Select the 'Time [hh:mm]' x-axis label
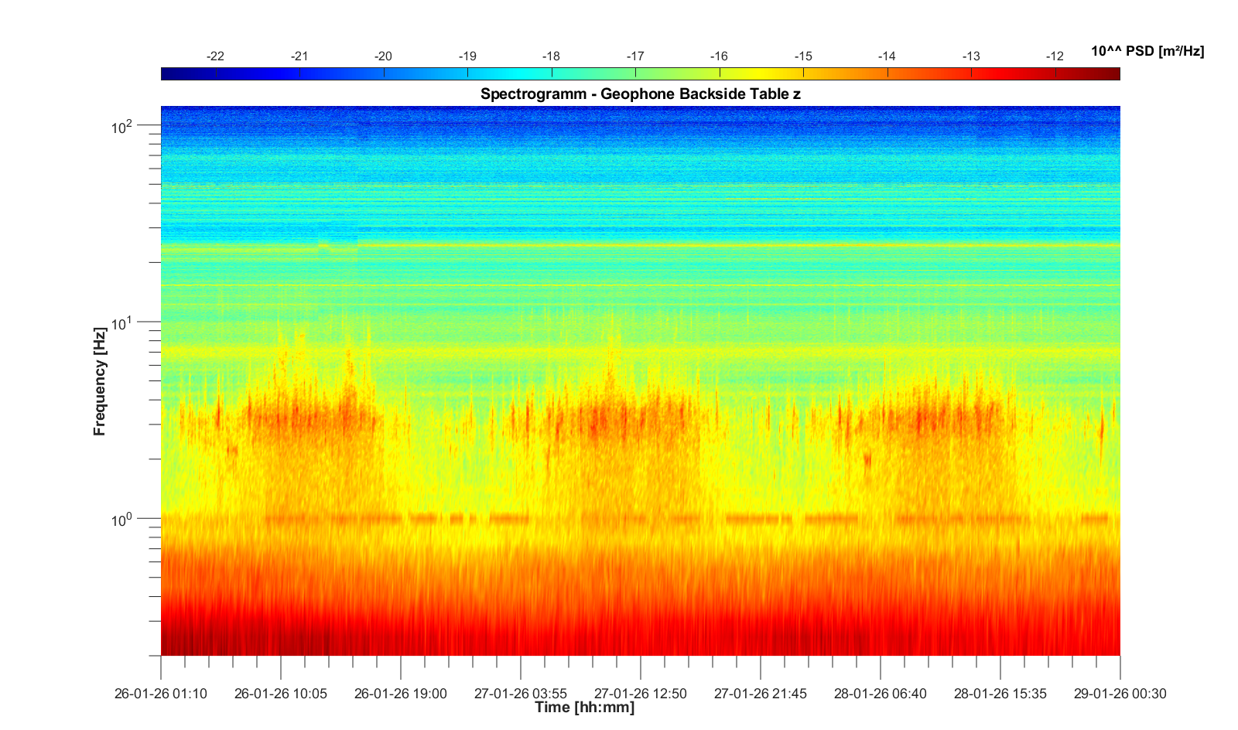This screenshot has width=1238, height=730. [x=584, y=707]
